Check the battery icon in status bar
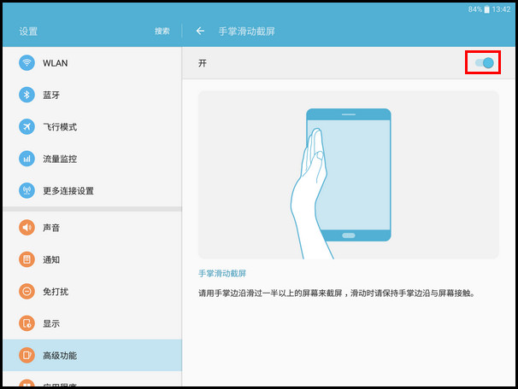 click(x=486, y=9)
